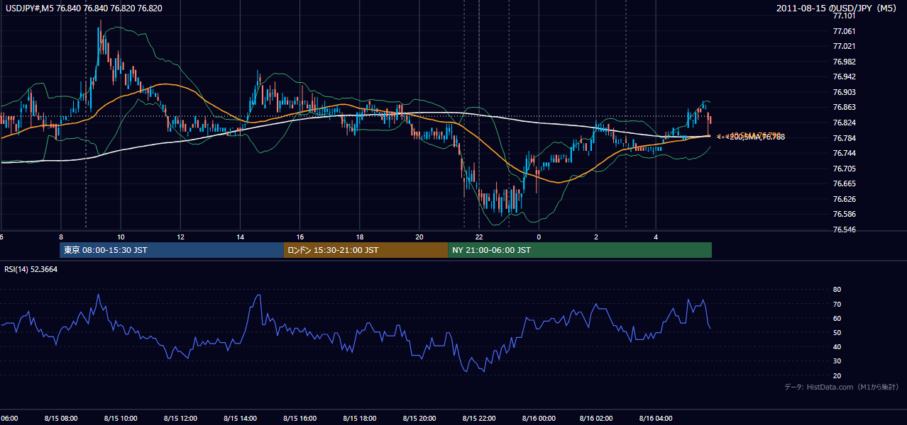This screenshot has width=907, height=425.
Task: Click the RSI scale label 50
Action: (x=837, y=332)
